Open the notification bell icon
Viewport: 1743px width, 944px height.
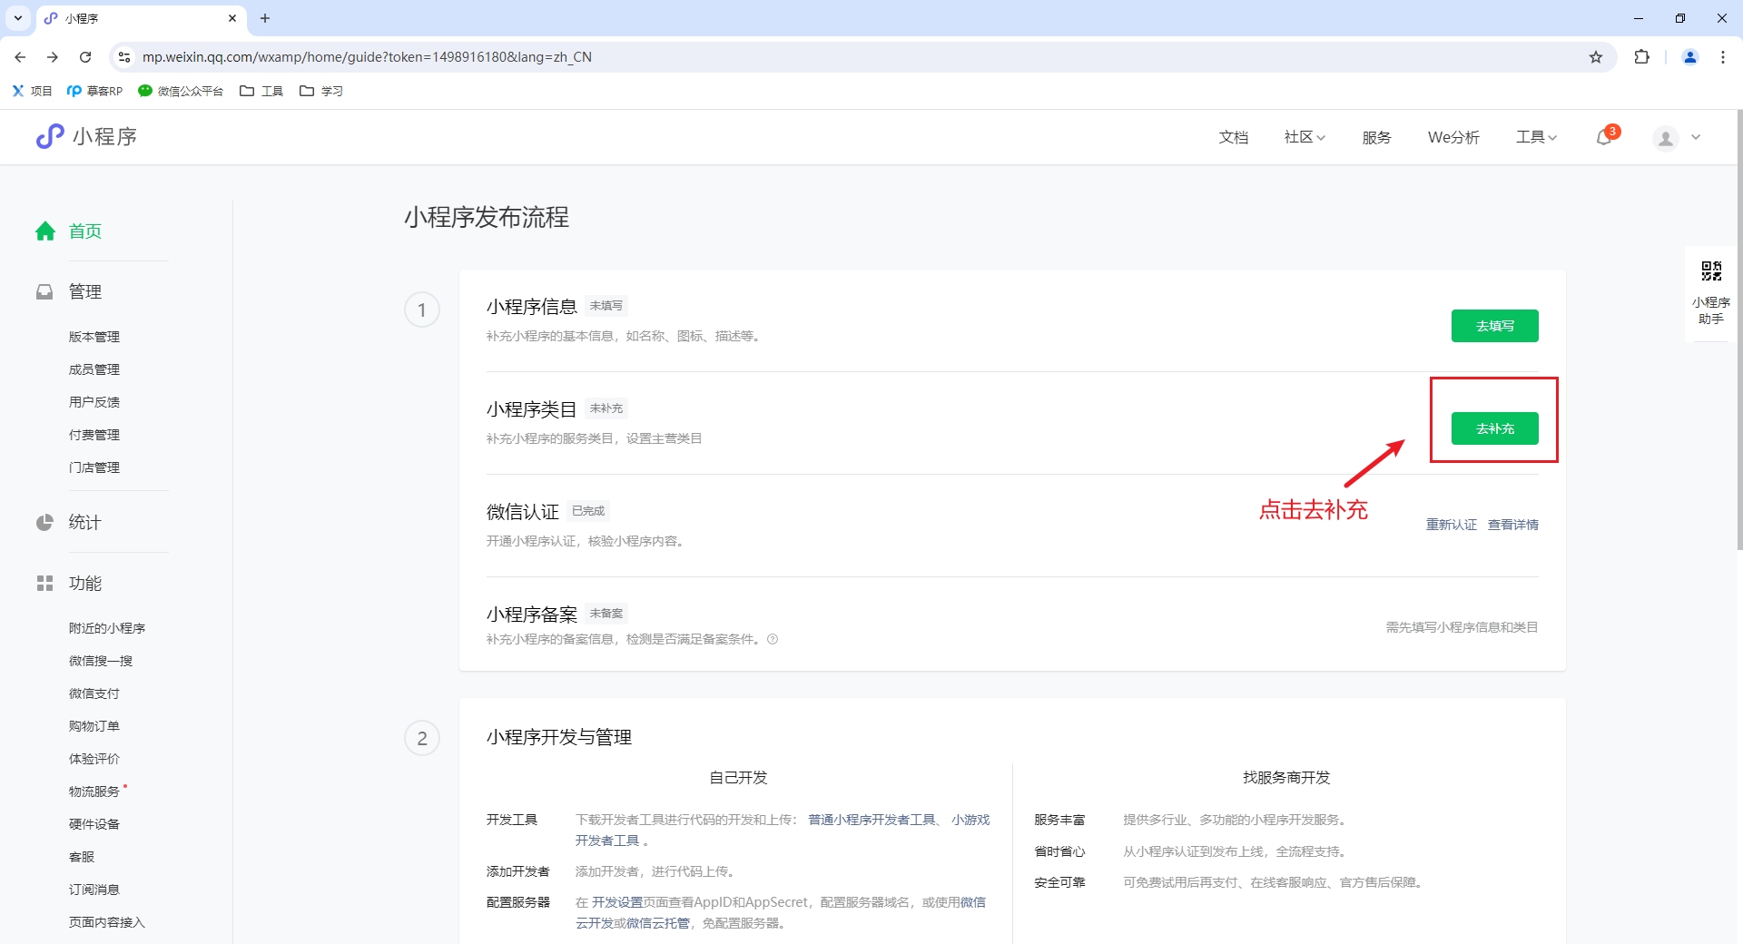tap(1604, 137)
